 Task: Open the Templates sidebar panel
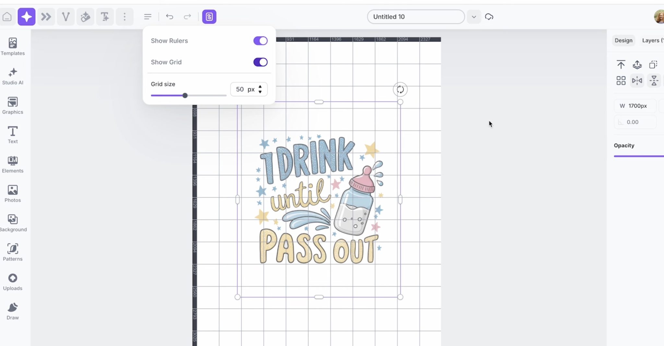point(13,47)
